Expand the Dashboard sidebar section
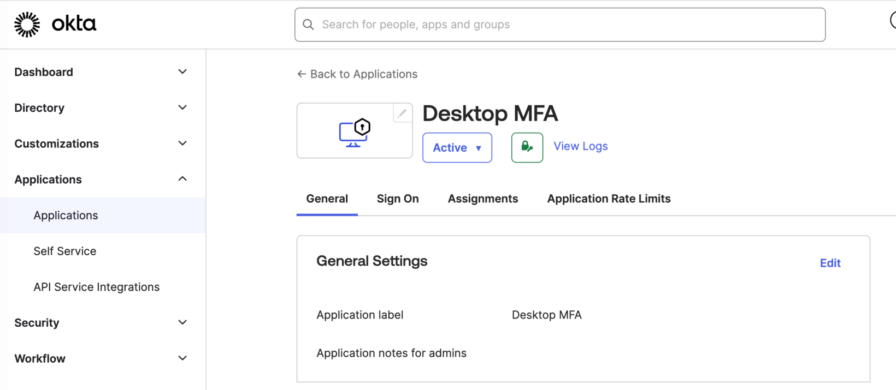896x390 pixels. pyautogui.click(x=182, y=72)
